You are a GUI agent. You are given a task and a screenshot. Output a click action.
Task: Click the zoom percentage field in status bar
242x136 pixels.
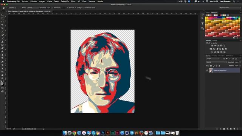tap(9, 129)
